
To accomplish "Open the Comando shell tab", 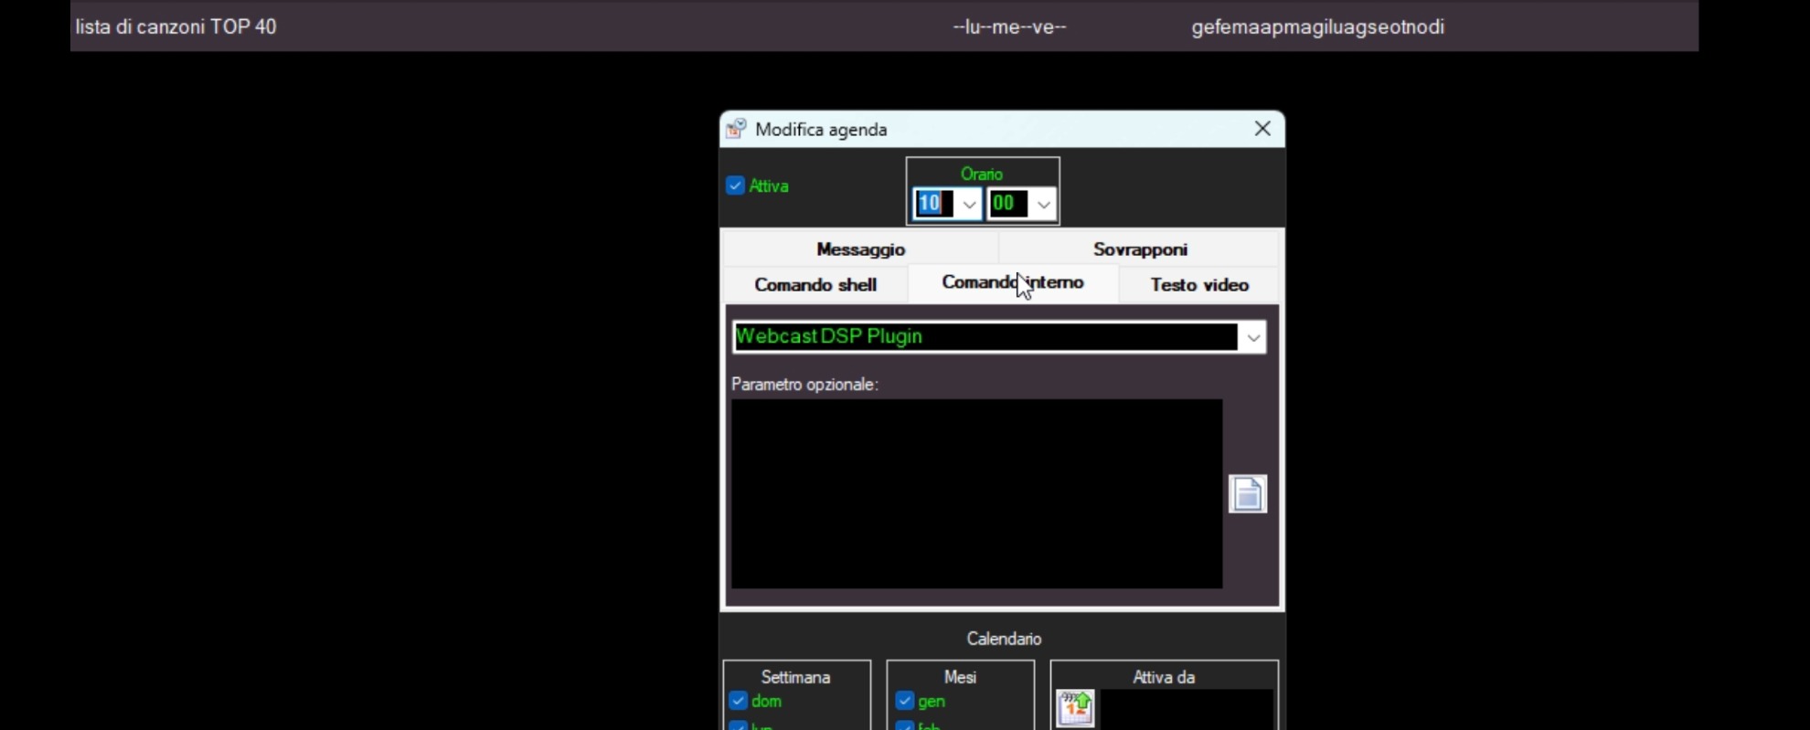I will point(815,285).
